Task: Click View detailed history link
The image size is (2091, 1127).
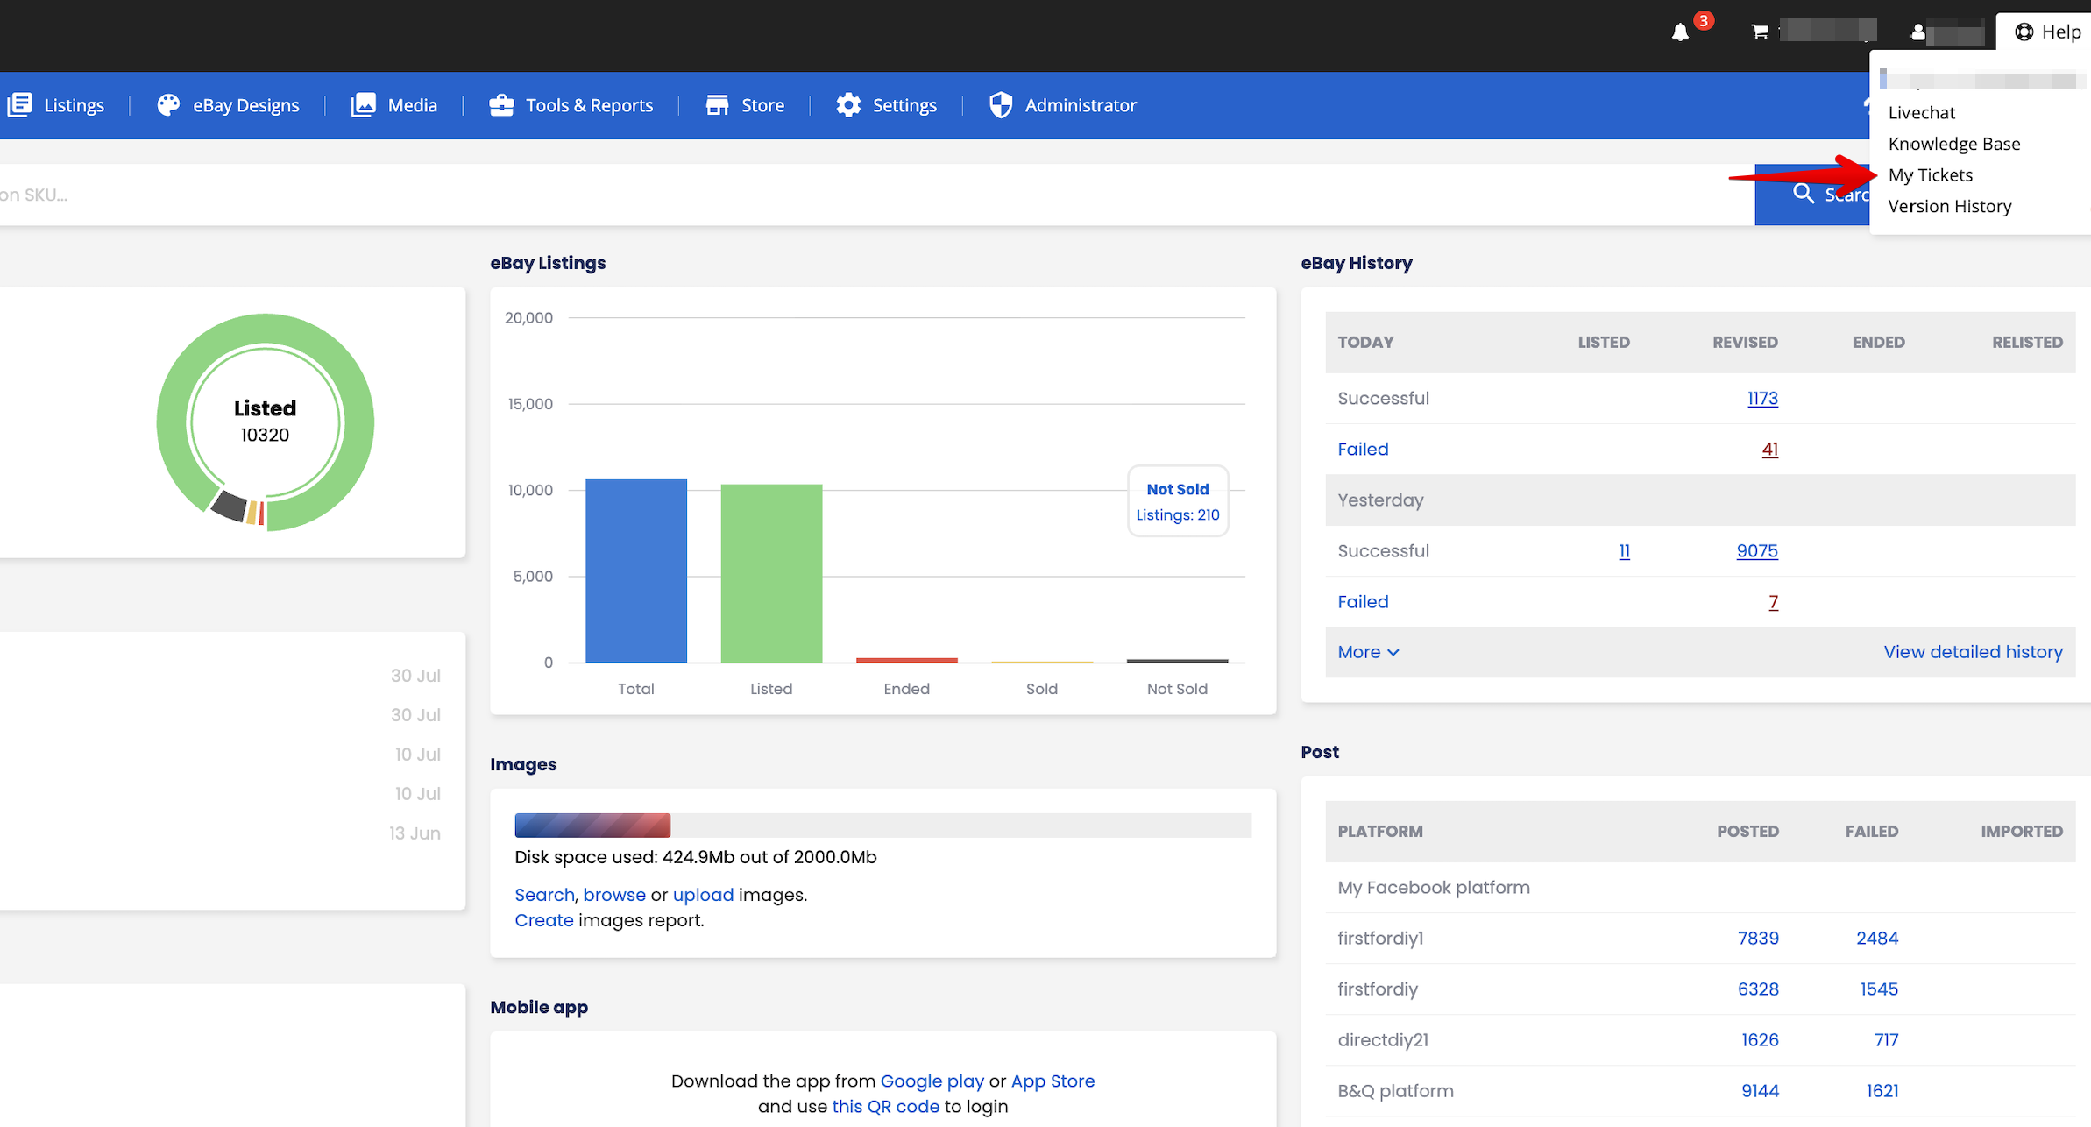Action: [1973, 652]
